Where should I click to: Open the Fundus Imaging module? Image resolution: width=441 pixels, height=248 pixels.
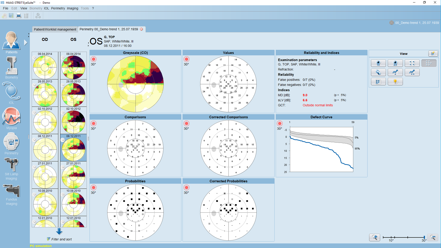11,195
